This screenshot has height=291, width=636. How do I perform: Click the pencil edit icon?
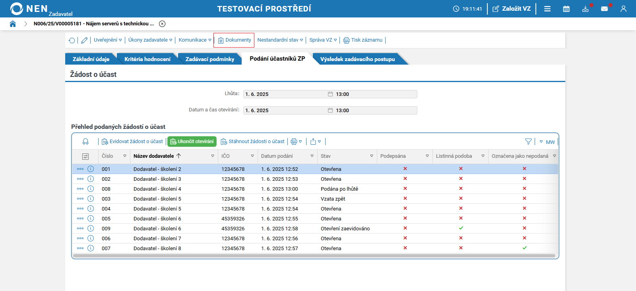pyautogui.click(x=84, y=40)
